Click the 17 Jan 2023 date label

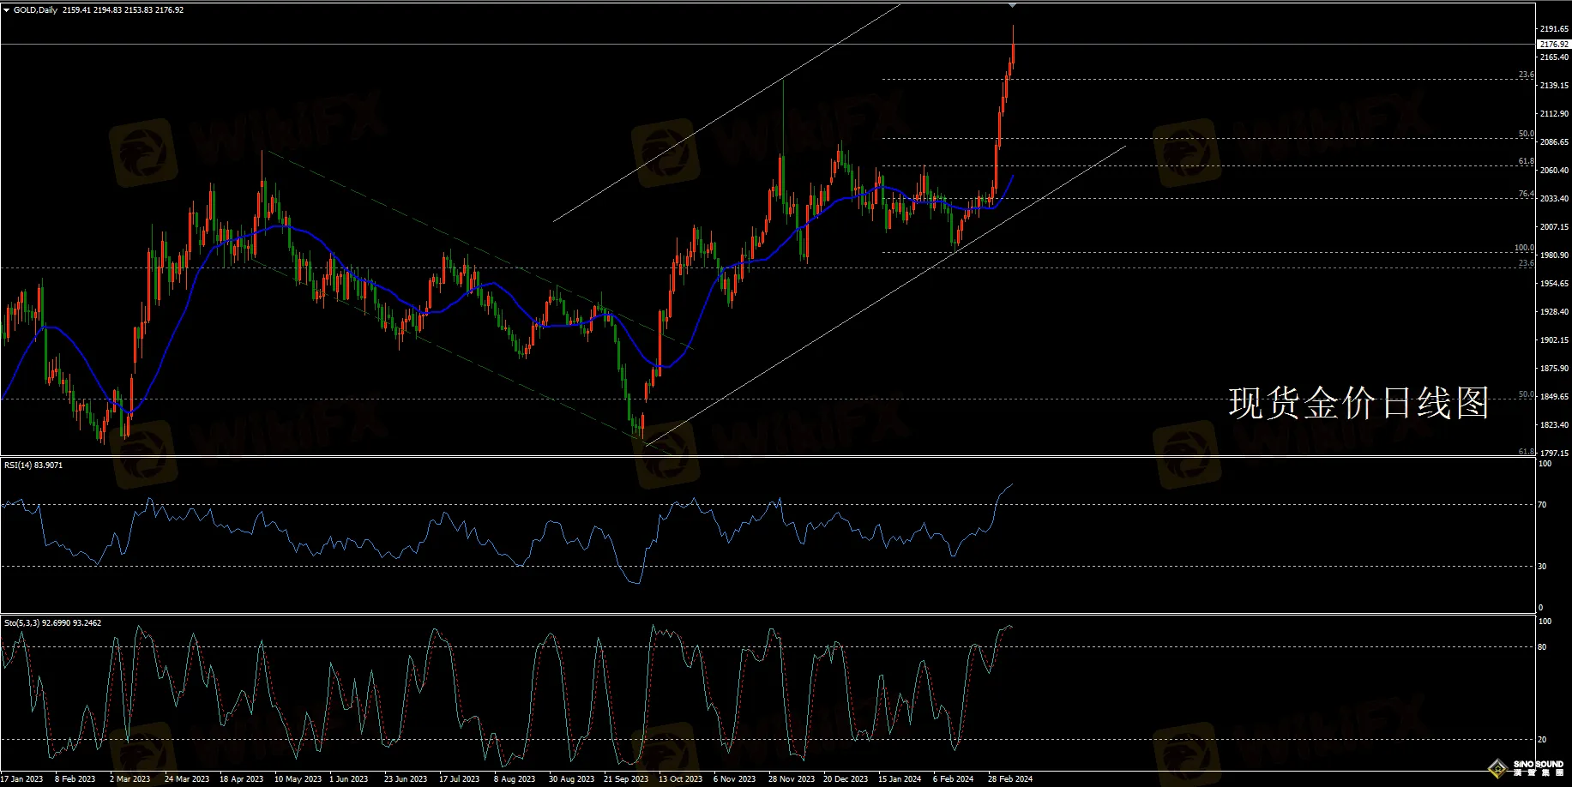21,779
